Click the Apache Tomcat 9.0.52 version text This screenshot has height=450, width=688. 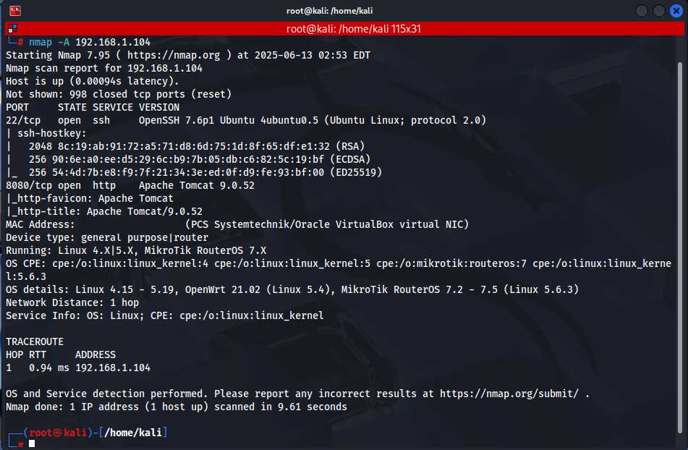[x=197, y=185]
